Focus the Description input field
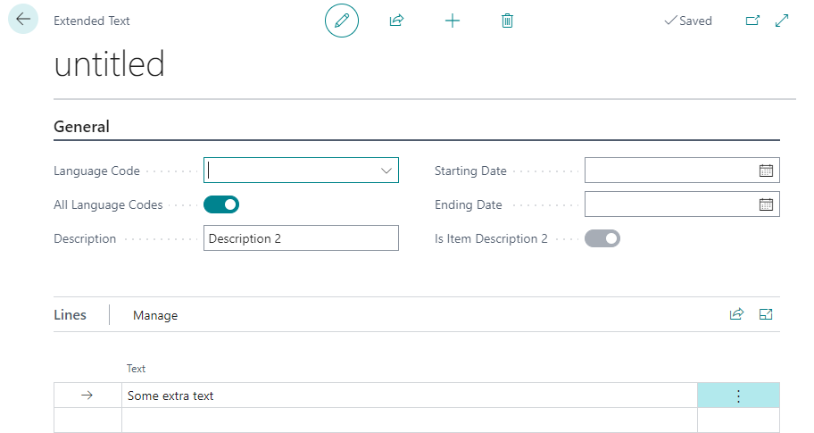Image resolution: width=814 pixels, height=433 pixels. coord(301,238)
